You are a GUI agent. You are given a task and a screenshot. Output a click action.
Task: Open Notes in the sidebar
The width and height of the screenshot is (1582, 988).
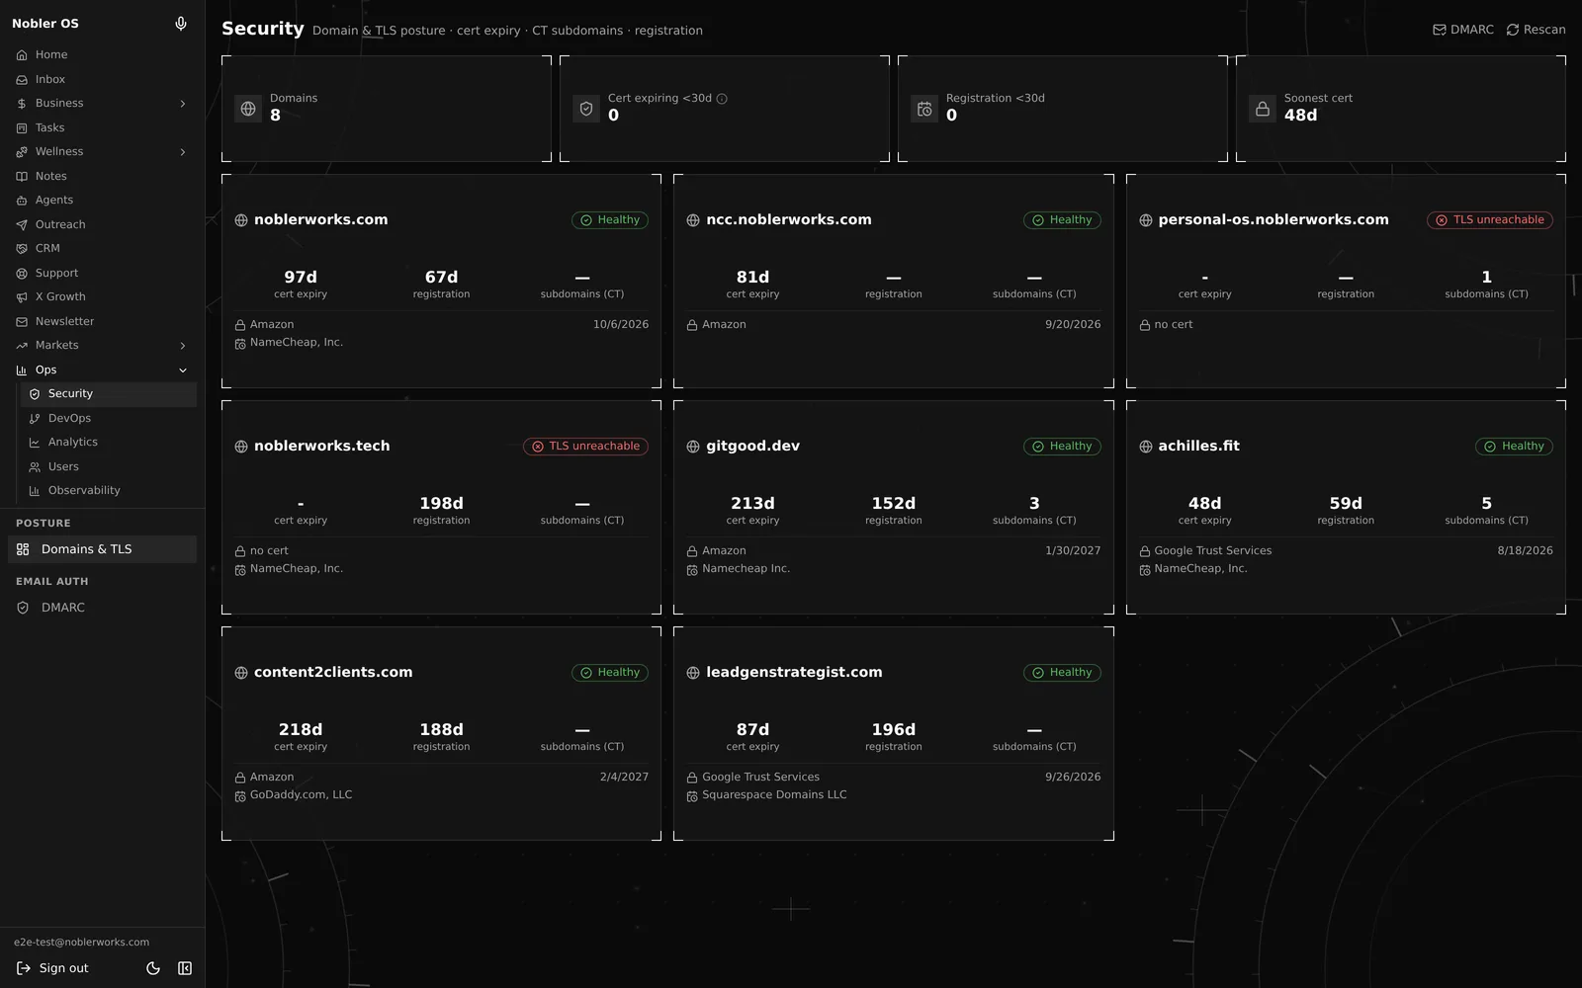point(103,176)
